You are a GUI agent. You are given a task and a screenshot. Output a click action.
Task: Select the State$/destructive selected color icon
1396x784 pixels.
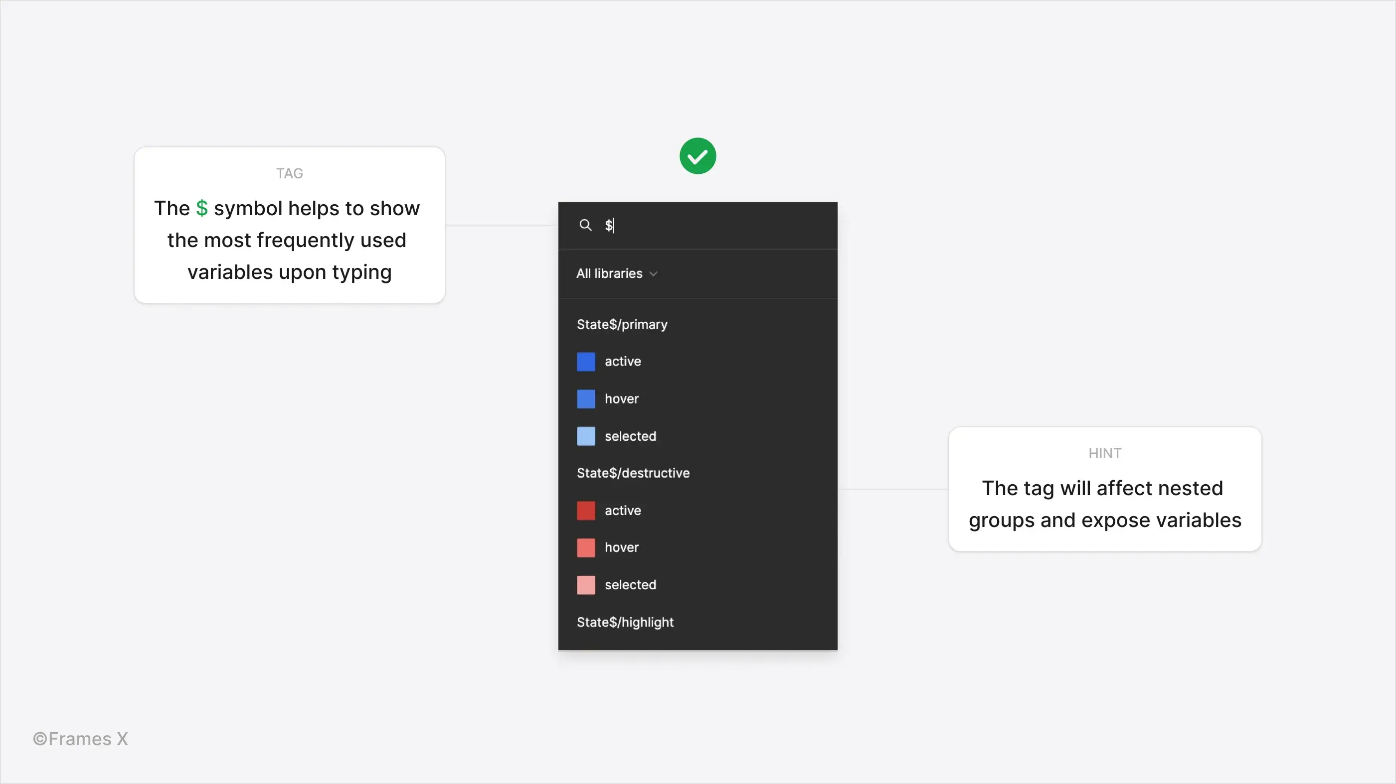click(586, 585)
